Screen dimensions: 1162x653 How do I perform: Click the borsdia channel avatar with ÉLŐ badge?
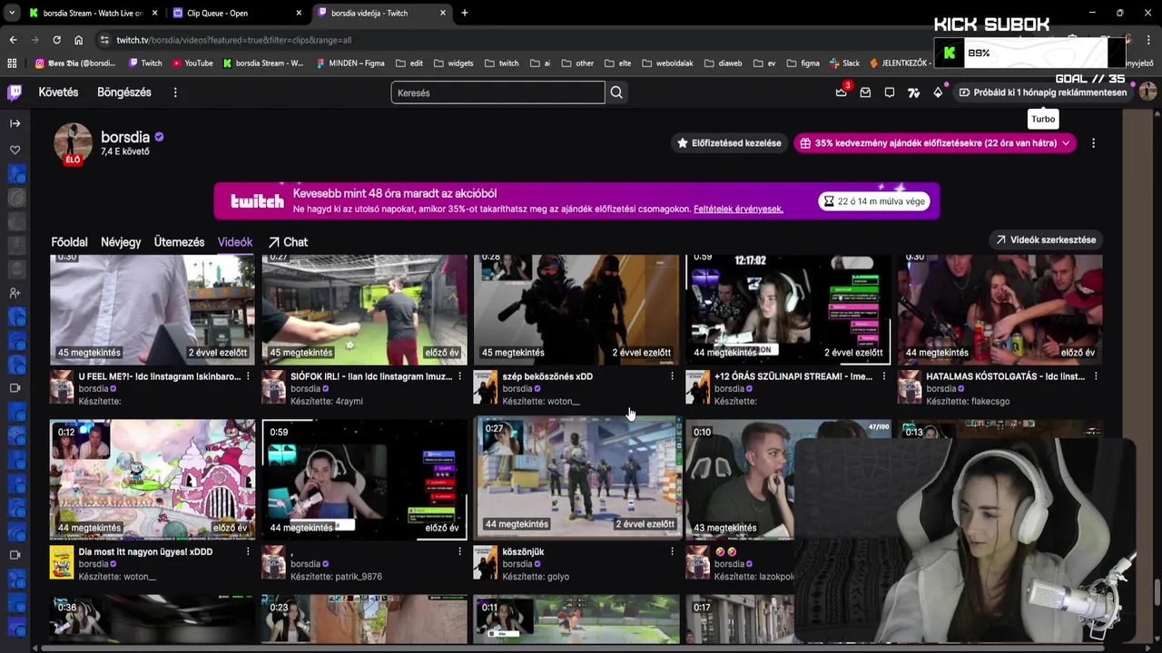73,144
